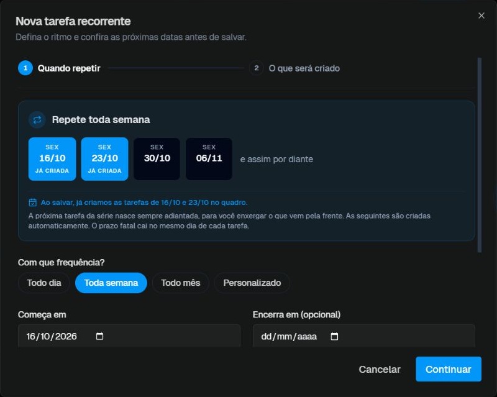Image resolution: width=497 pixels, height=397 pixels.
Task: Click the Encerra em date field
Action: [x=364, y=335]
